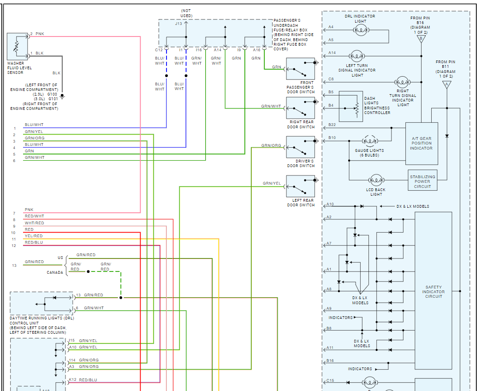Click the K12 RED/BLU pin label
The image size is (481, 391).
tap(83, 379)
